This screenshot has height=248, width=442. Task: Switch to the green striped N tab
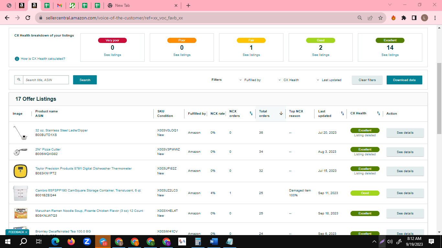tap(72, 5)
